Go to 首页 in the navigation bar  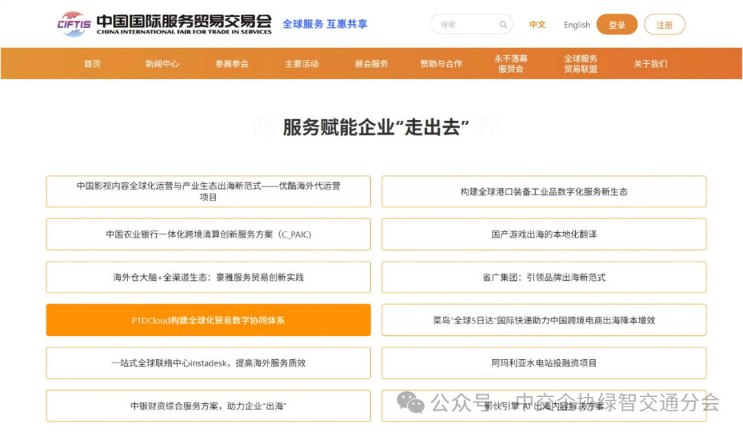92,64
